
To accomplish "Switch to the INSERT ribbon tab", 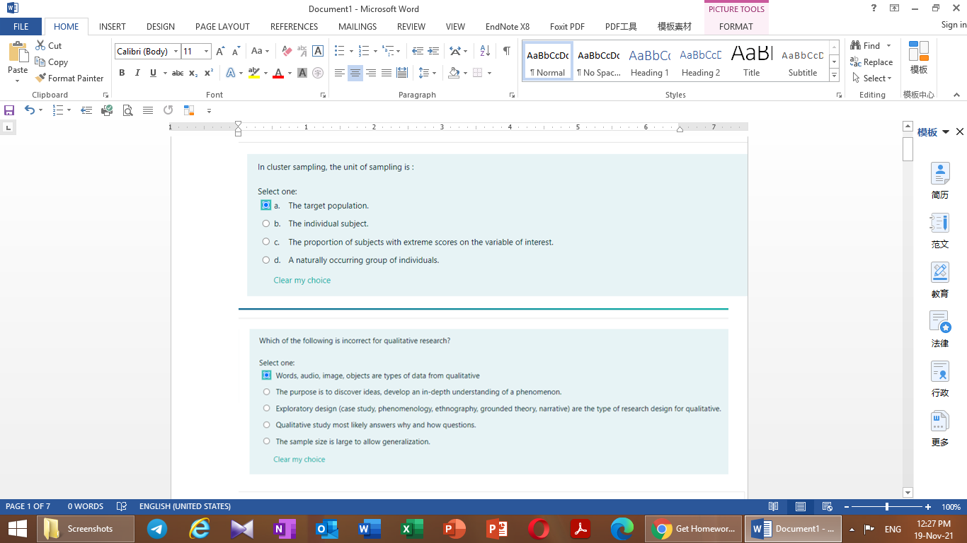I will [x=112, y=26].
